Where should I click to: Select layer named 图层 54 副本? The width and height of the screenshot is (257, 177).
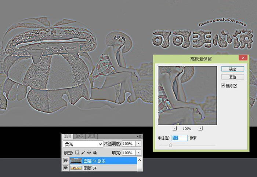point(94,161)
